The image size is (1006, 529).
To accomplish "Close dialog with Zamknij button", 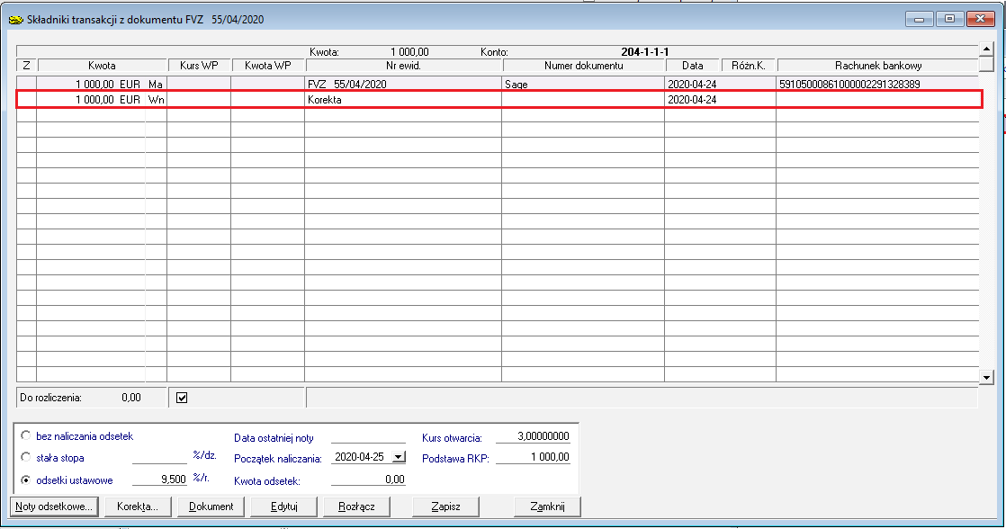I will tap(547, 507).
